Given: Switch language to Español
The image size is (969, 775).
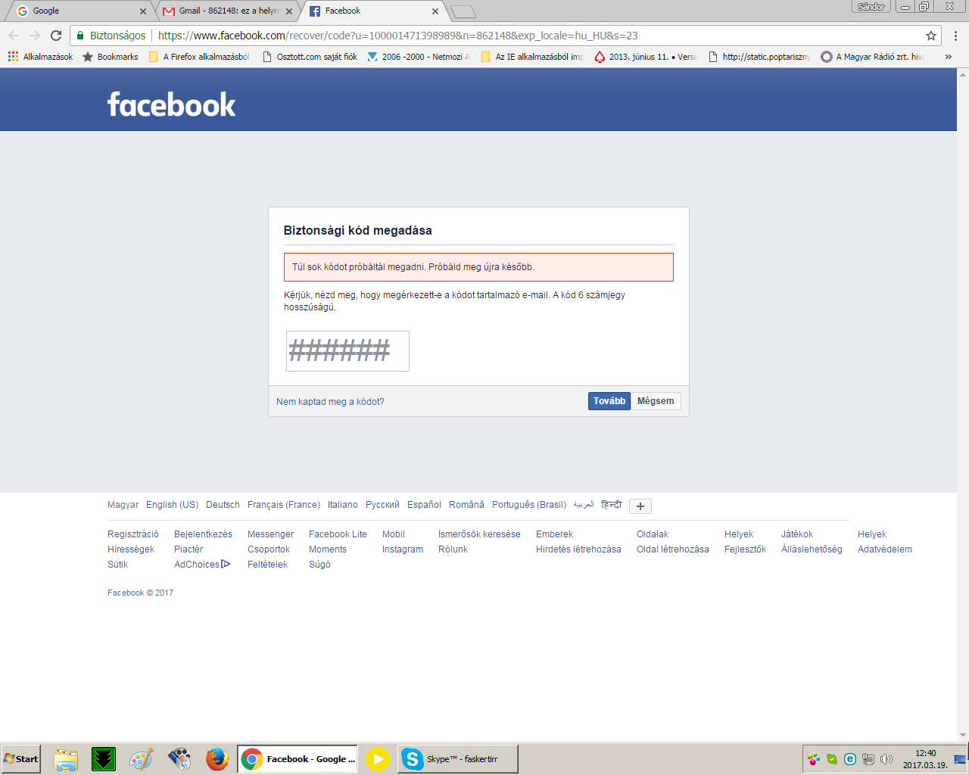Looking at the screenshot, I should 424,505.
